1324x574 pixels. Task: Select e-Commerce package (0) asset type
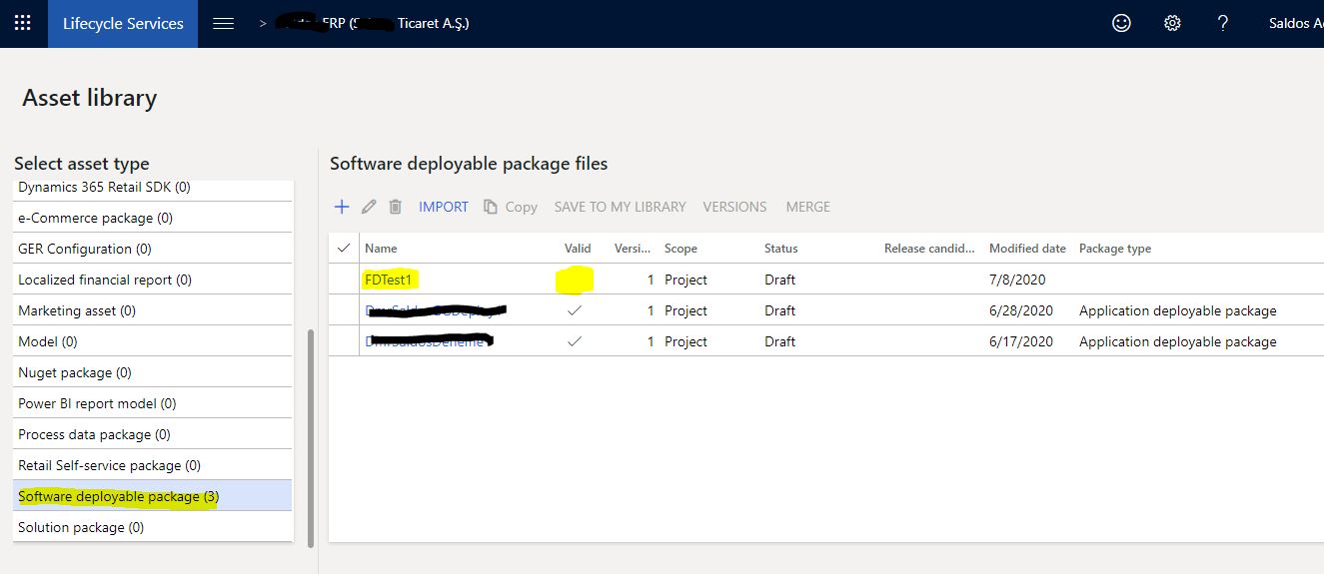click(153, 218)
